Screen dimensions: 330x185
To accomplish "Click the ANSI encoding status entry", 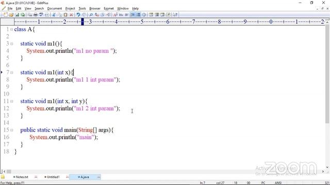I will [x=278, y=183].
